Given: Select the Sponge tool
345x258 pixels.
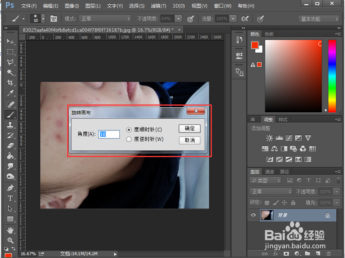Looking at the screenshot, I should tap(10, 177).
